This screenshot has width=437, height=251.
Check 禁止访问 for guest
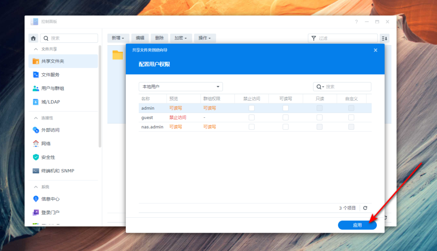[x=252, y=117]
